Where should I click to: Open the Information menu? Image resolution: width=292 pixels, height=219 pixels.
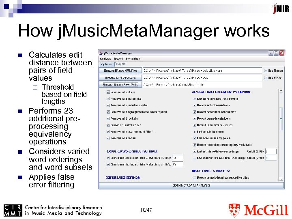tap(133, 59)
